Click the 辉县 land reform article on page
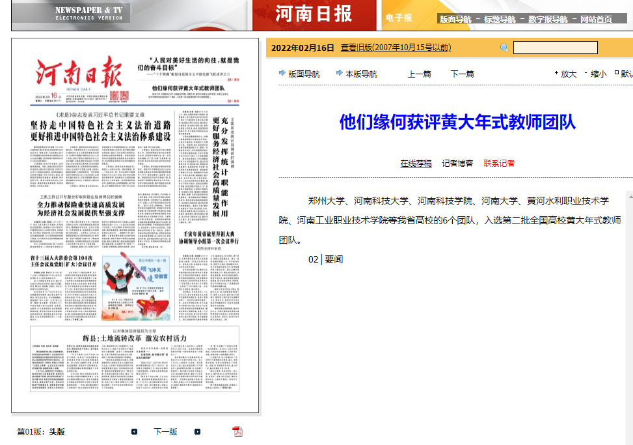633x445 pixels. (134, 338)
